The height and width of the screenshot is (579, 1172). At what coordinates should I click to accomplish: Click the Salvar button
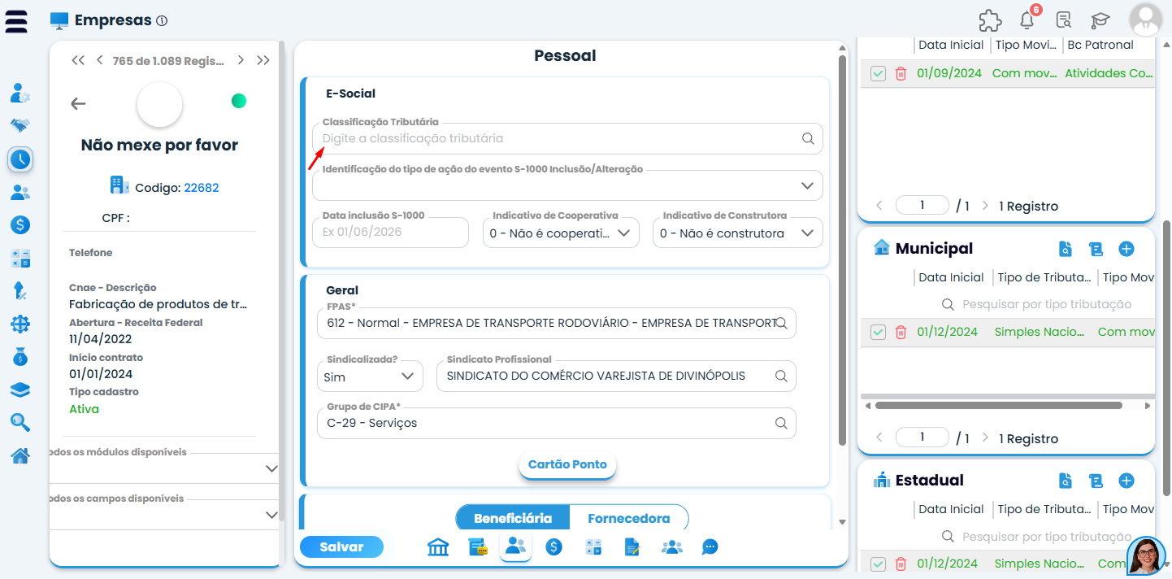pos(341,547)
